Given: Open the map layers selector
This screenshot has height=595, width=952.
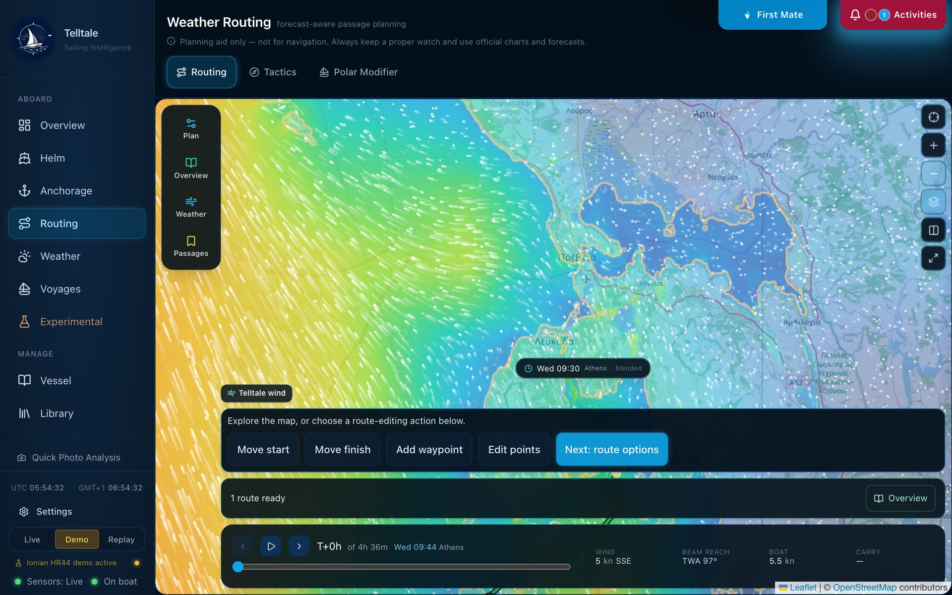Looking at the screenshot, I should 933,202.
